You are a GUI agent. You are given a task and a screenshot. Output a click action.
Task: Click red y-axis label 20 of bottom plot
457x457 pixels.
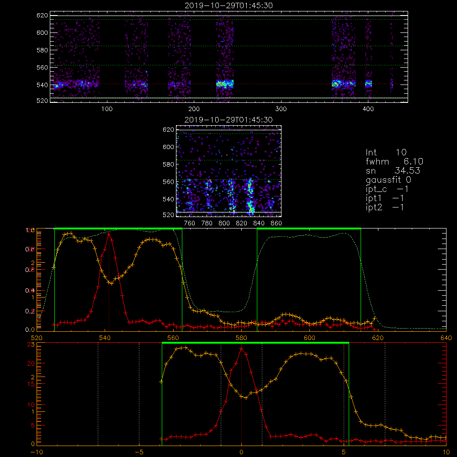click(x=31, y=363)
